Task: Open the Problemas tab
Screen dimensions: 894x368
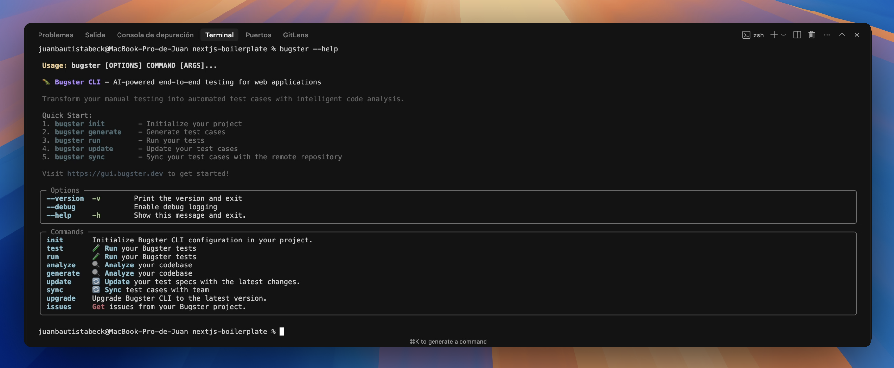Action: point(56,35)
